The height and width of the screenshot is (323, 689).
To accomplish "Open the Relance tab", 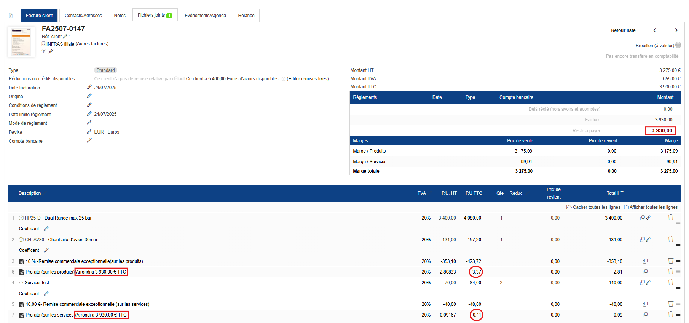I will pos(246,16).
